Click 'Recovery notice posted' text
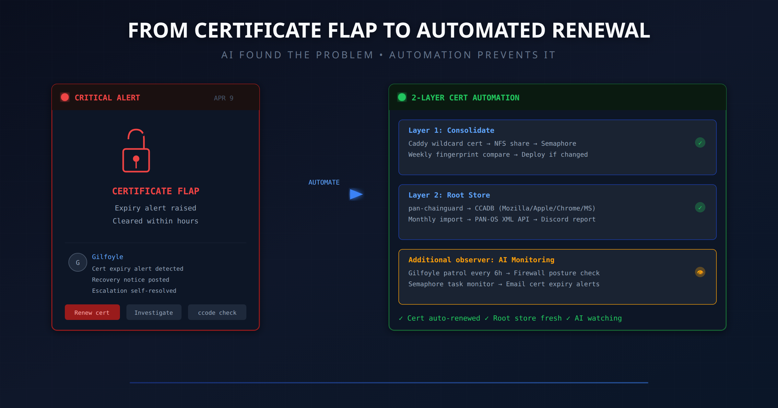This screenshot has height=408, width=778. pyautogui.click(x=131, y=280)
